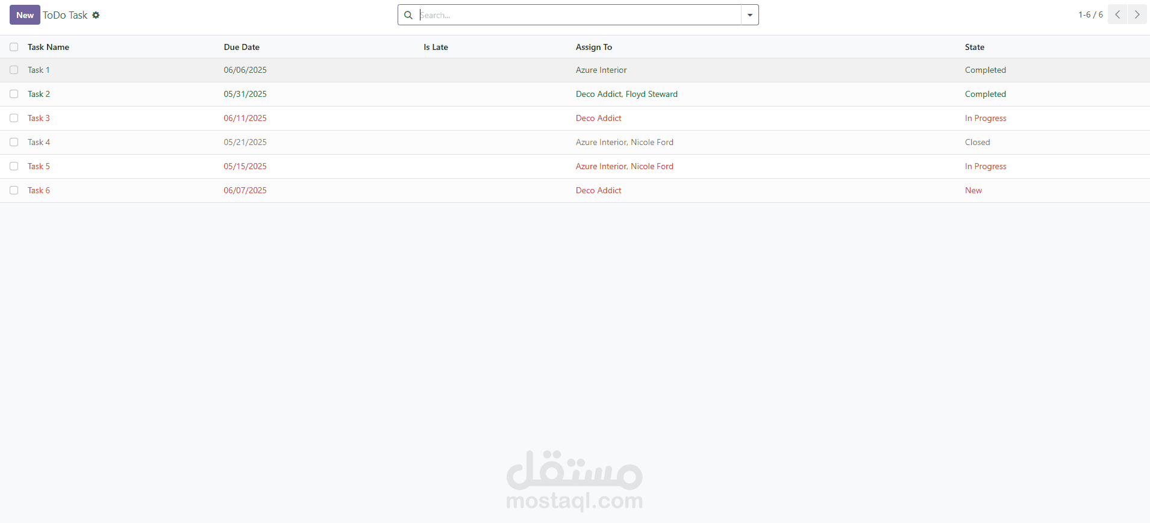Open the Task 1 record
This screenshot has width=1150, height=523.
click(39, 70)
